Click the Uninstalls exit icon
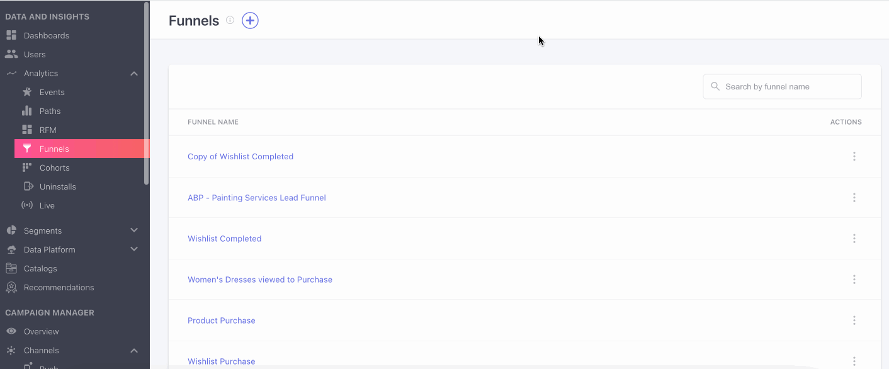The image size is (889, 369). click(x=28, y=186)
